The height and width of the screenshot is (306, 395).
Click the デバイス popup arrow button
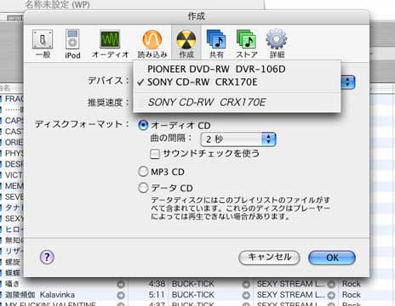348,82
